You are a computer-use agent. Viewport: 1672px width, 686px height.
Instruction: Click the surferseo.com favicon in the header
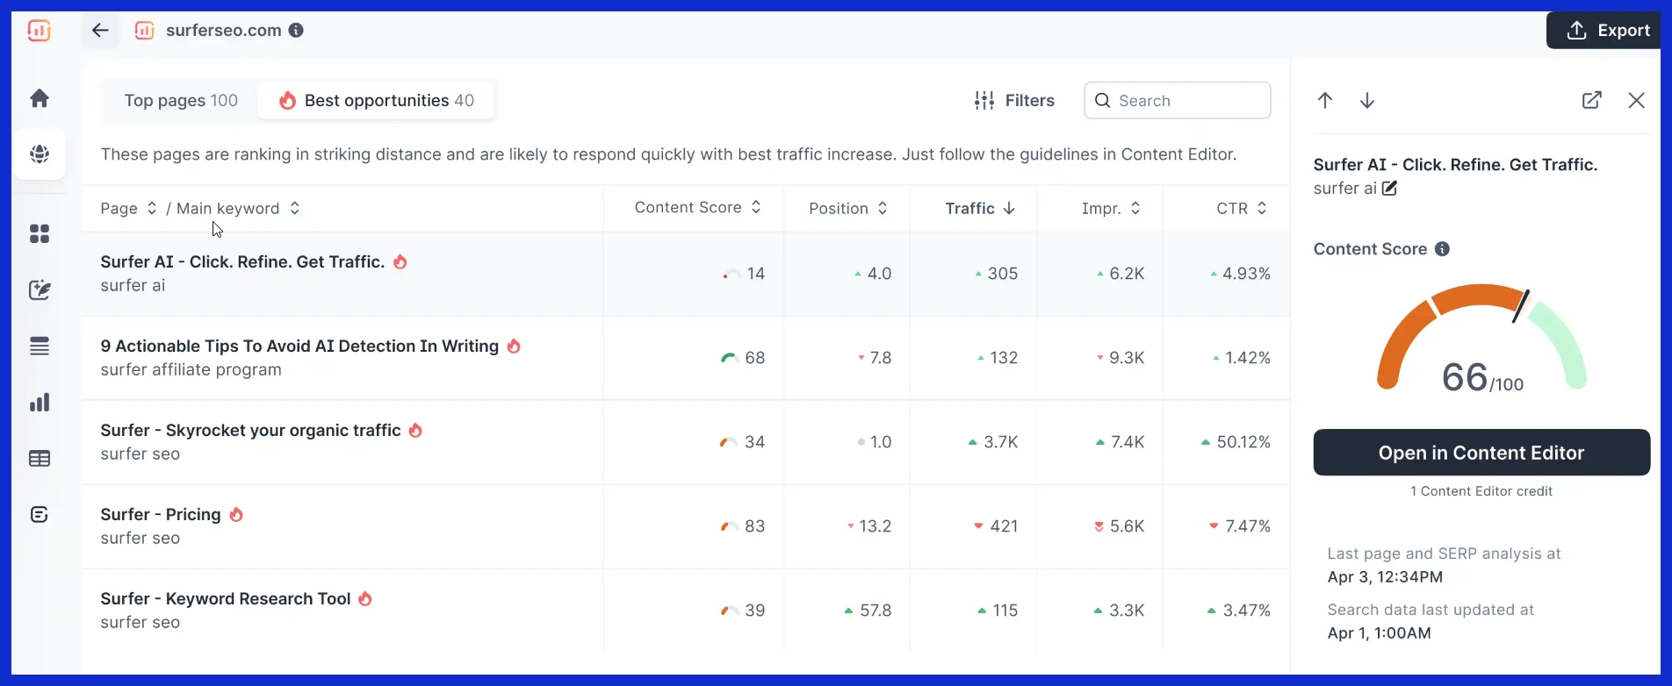pos(144,31)
